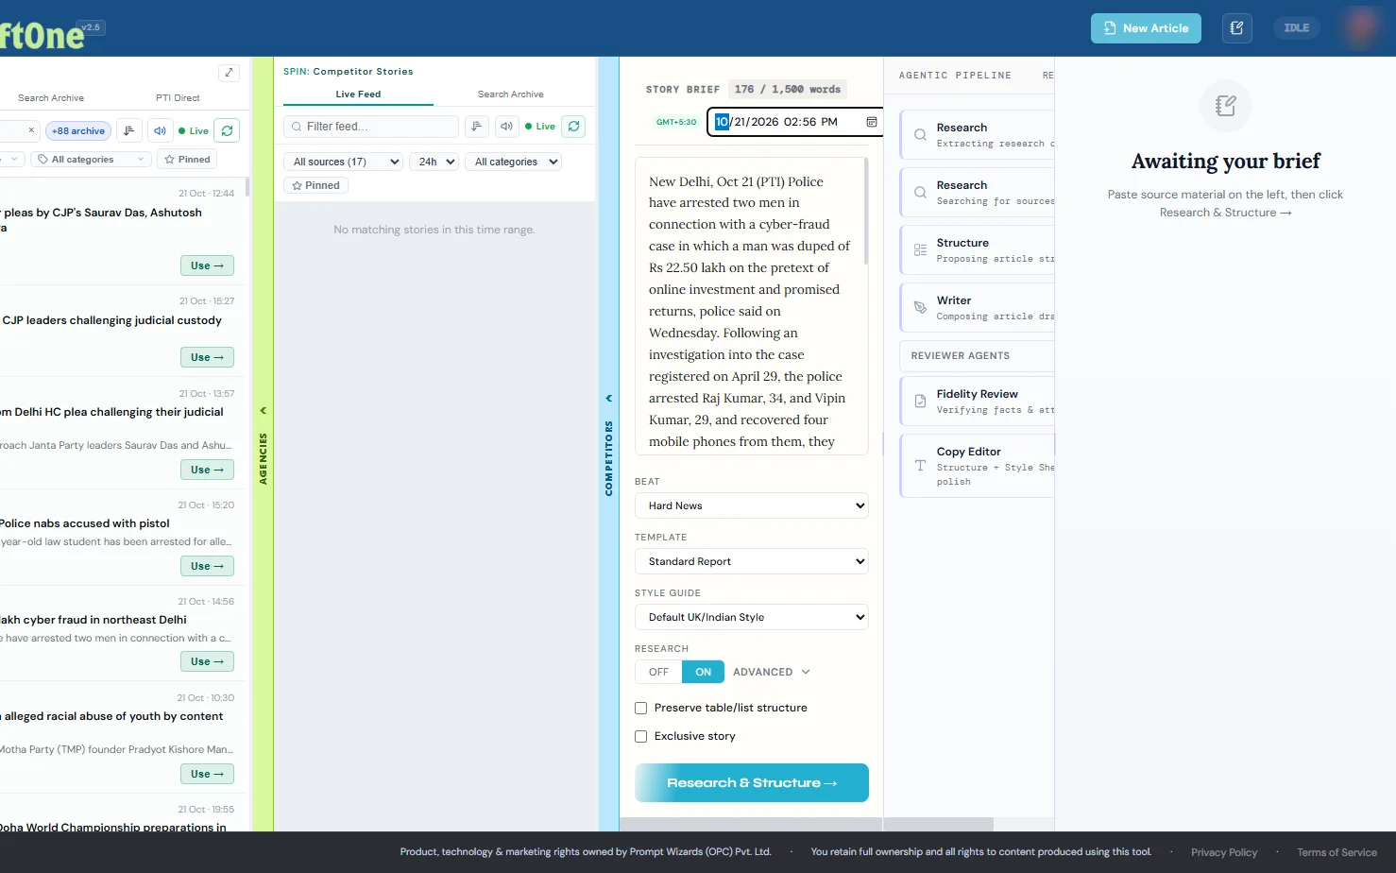The height and width of the screenshot is (873, 1396).
Task: Click the New Article button
Action: [x=1146, y=28]
